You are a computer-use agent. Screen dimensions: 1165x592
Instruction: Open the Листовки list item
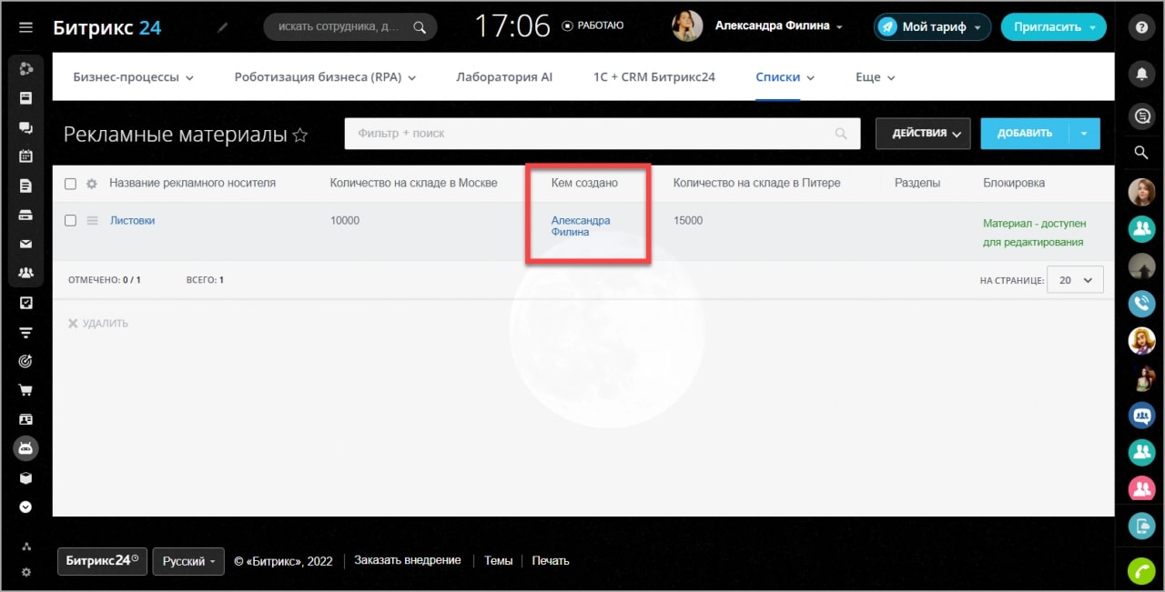point(132,220)
